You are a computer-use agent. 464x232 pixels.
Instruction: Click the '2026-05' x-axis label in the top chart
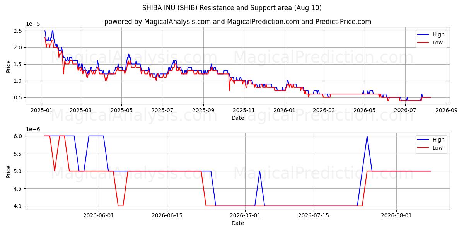click(x=365, y=111)
